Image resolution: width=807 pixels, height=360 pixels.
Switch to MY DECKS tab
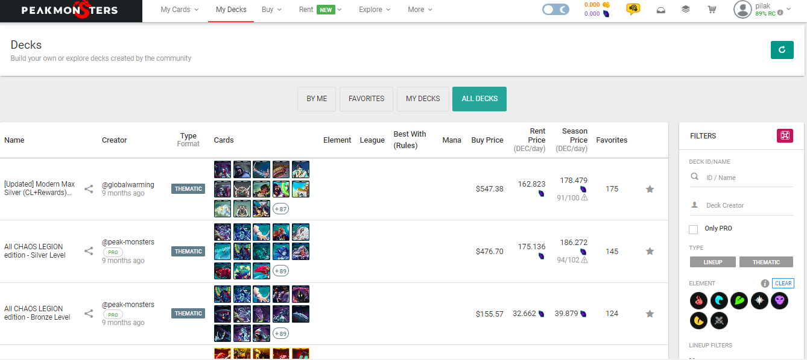[423, 99]
